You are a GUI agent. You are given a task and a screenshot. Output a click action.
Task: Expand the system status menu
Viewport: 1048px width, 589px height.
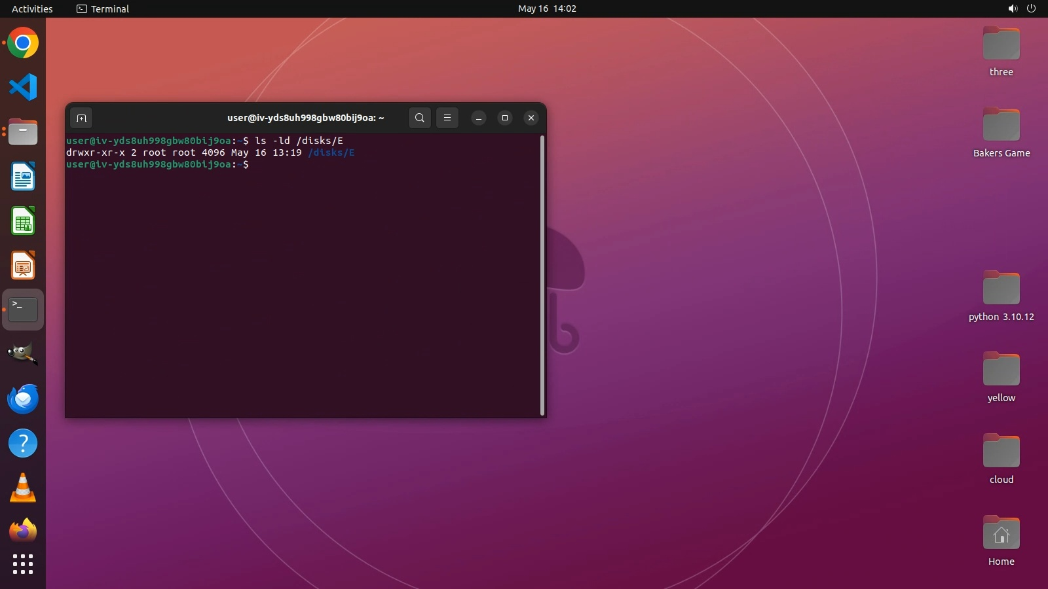pyautogui.click(x=1022, y=9)
